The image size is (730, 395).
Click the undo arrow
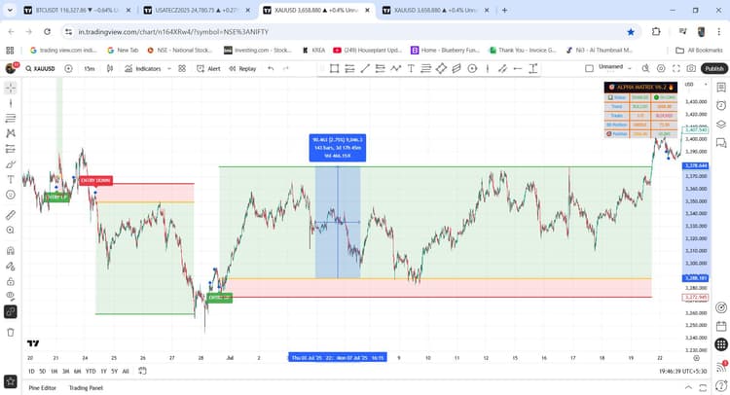(x=271, y=68)
